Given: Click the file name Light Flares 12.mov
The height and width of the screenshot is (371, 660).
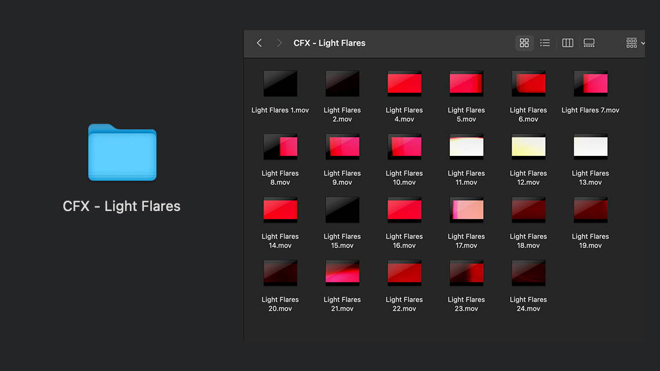Looking at the screenshot, I should tap(528, 177).
